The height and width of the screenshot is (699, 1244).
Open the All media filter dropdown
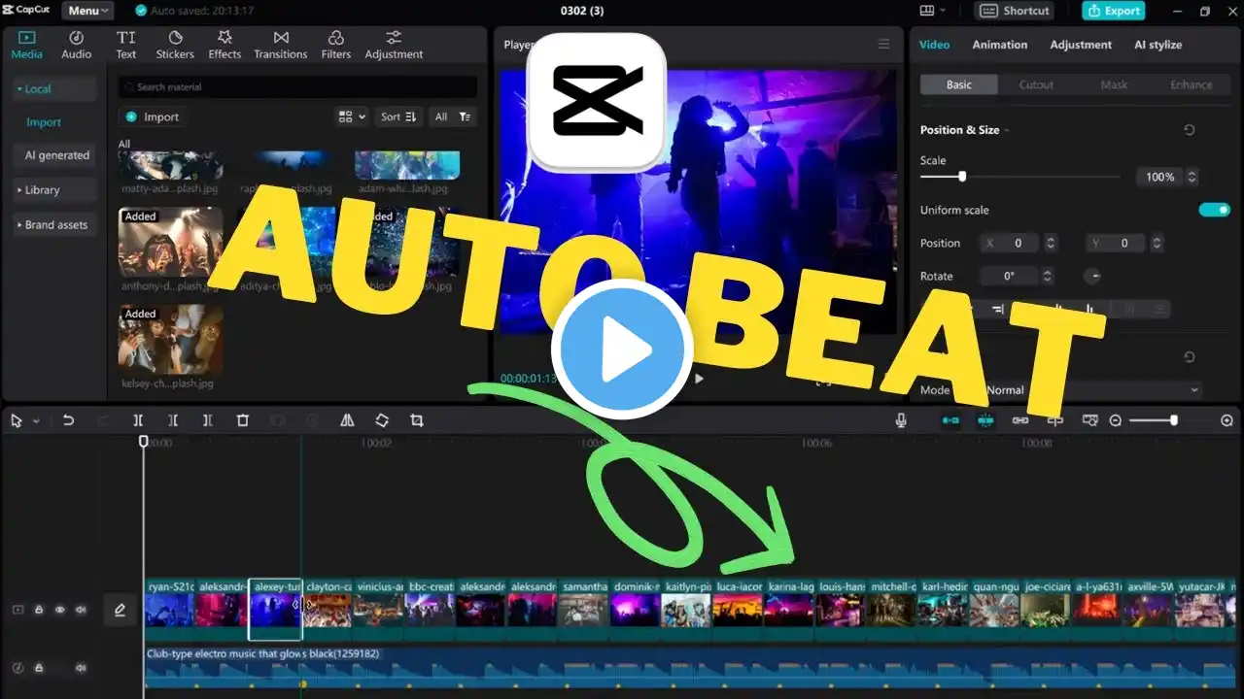[453, 116]
